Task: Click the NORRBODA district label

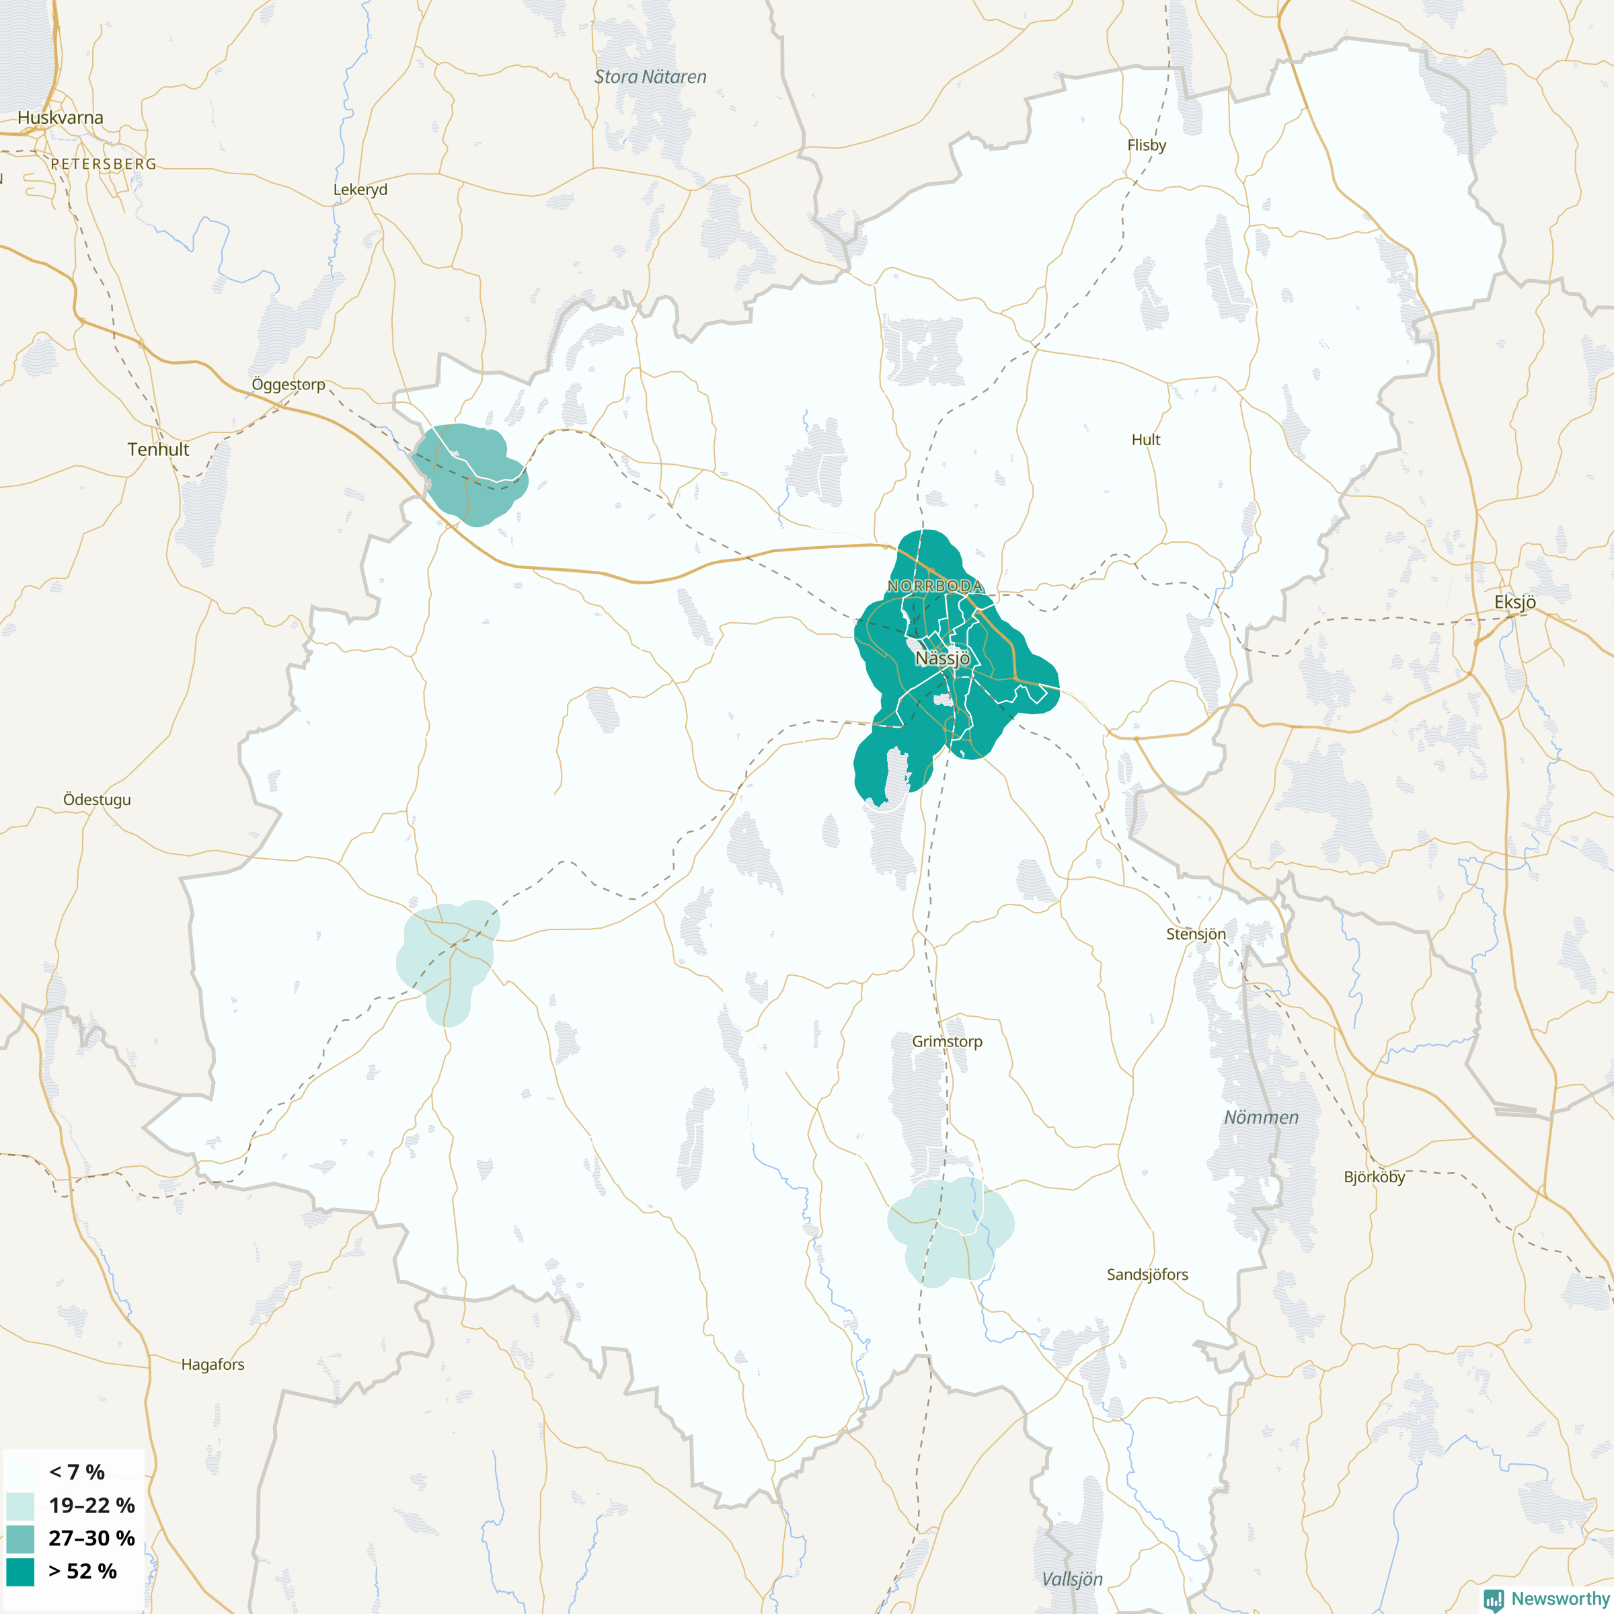Action: (935, 586)
